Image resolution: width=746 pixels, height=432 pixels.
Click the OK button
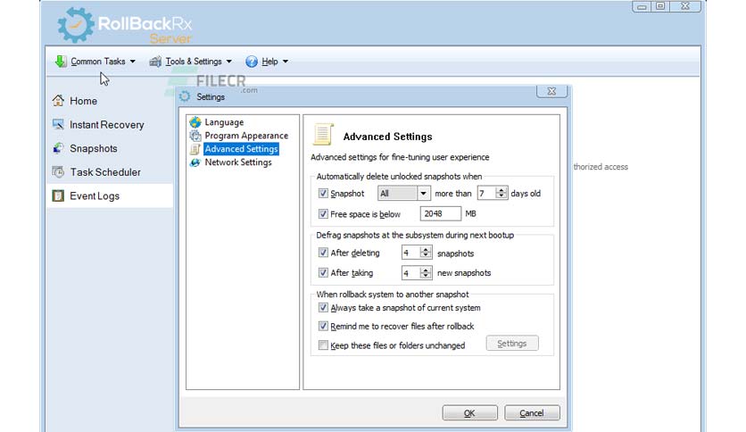[469, 413]
